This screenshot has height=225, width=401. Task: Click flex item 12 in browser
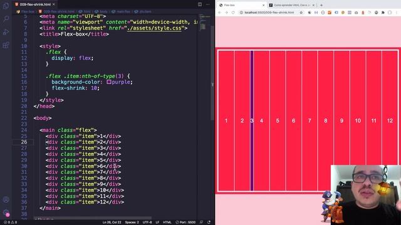(390, 121)
